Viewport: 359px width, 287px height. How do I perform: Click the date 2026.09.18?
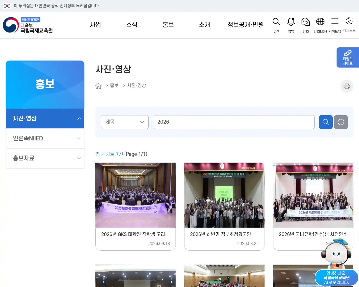[x=159, y=244]
